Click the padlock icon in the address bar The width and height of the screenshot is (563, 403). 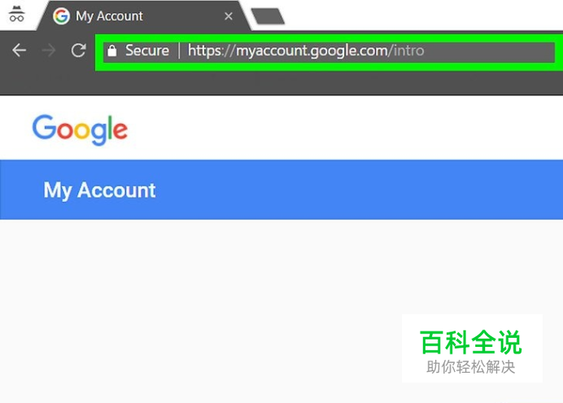pos(112,50)
